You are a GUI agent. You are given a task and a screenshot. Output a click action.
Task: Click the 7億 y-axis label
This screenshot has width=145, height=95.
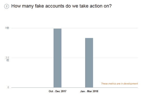7,28
